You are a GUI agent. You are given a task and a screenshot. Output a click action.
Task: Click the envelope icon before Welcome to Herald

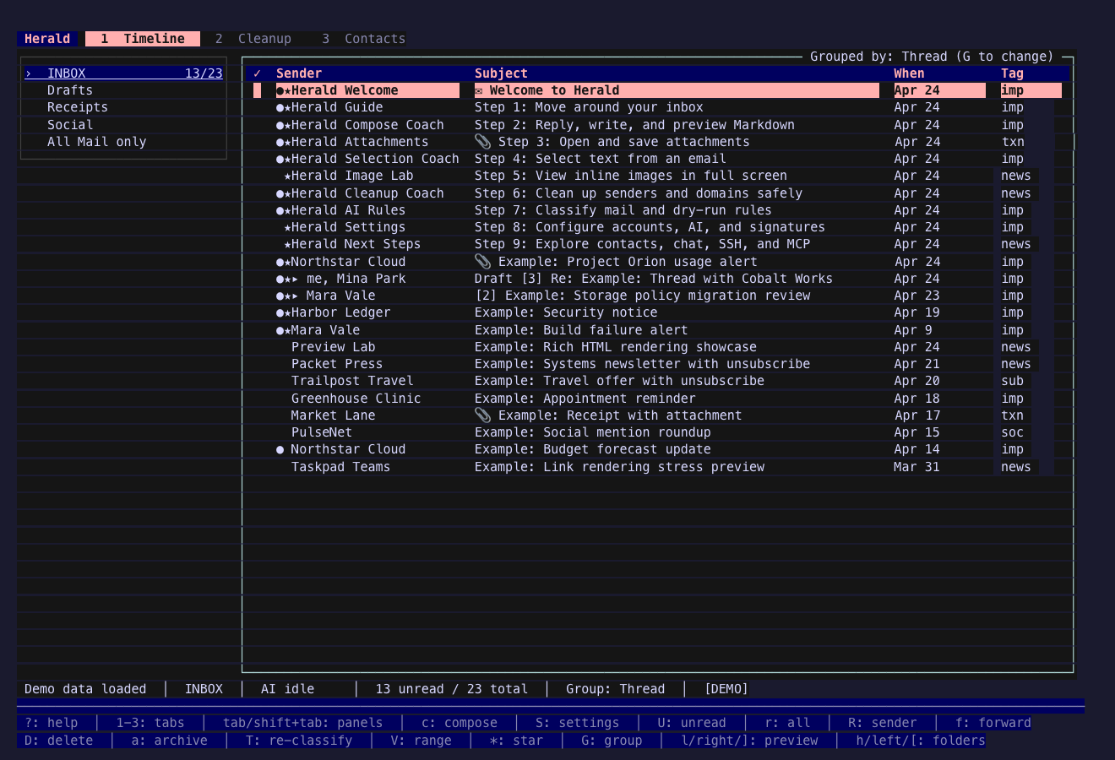click(x=479, y=90)
